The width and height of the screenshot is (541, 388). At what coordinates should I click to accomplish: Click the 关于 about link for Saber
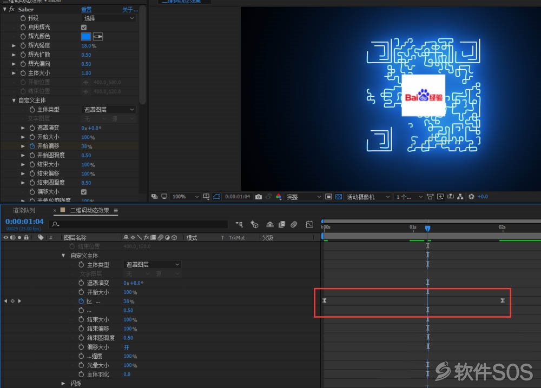coord(130,10)
